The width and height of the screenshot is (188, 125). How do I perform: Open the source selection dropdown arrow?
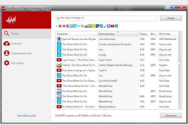point(57,26)
